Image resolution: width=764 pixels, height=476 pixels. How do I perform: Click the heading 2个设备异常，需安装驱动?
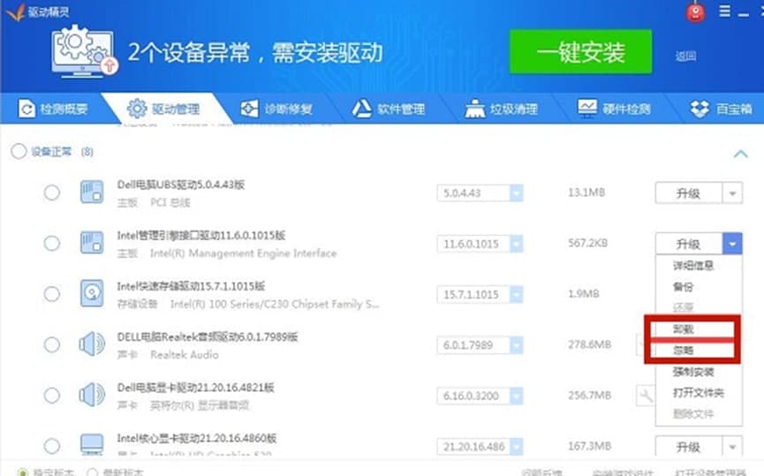[x=255, y=52]
